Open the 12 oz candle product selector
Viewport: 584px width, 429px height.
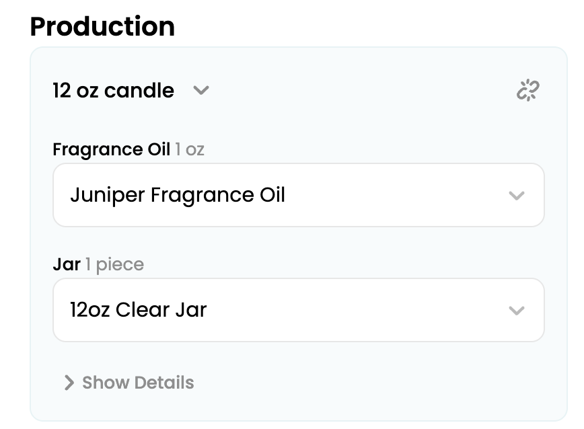pyautogui.click(x=131, y=90)
